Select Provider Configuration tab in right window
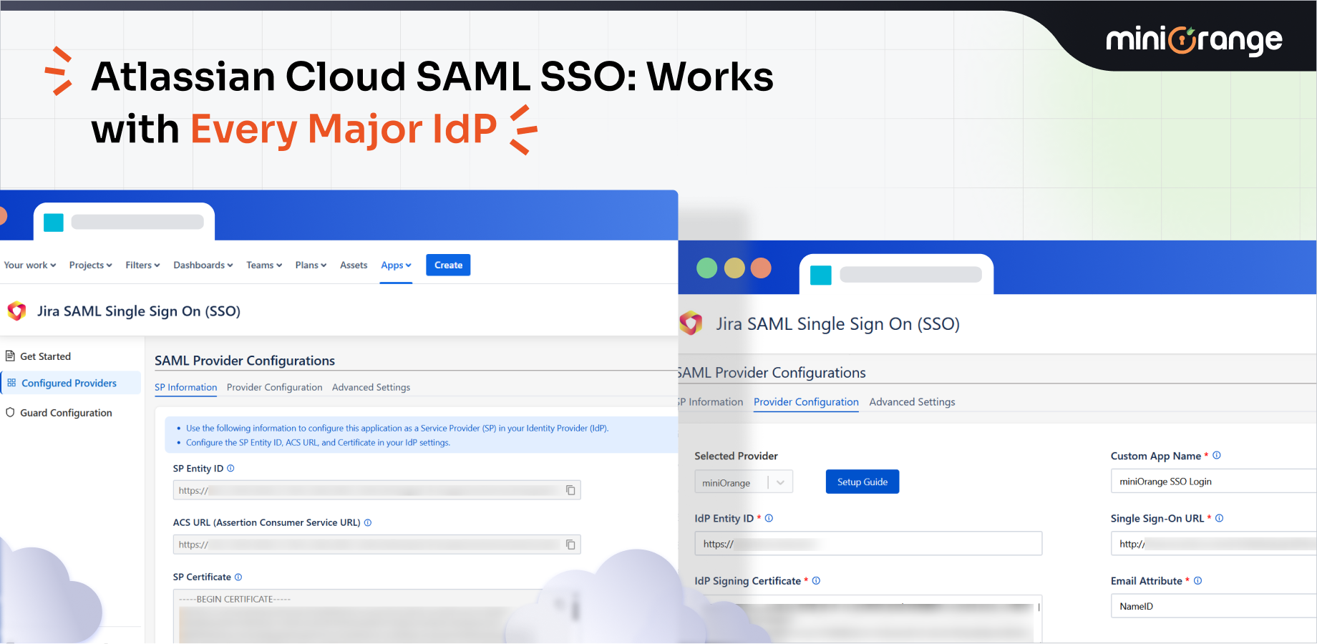This screenshot has height=644, width=1317. pos(806,402)
